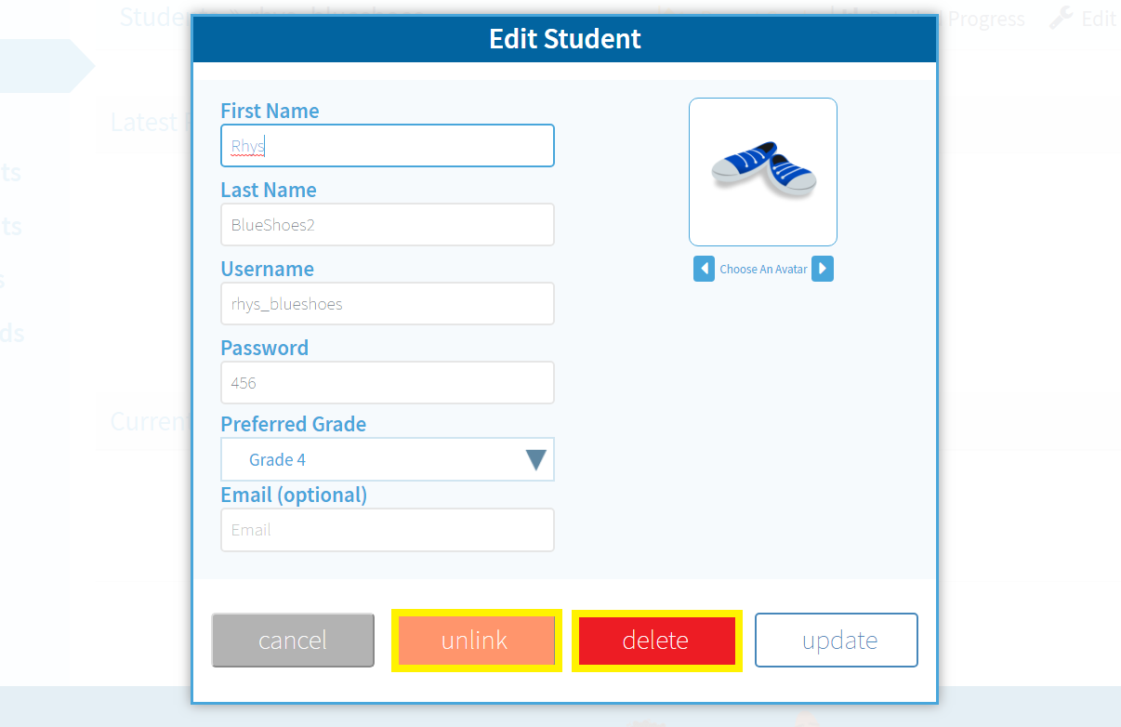Show the next avatar with right arrow
The width and height of the screenshot is (1121, 727).
(823, 269)
